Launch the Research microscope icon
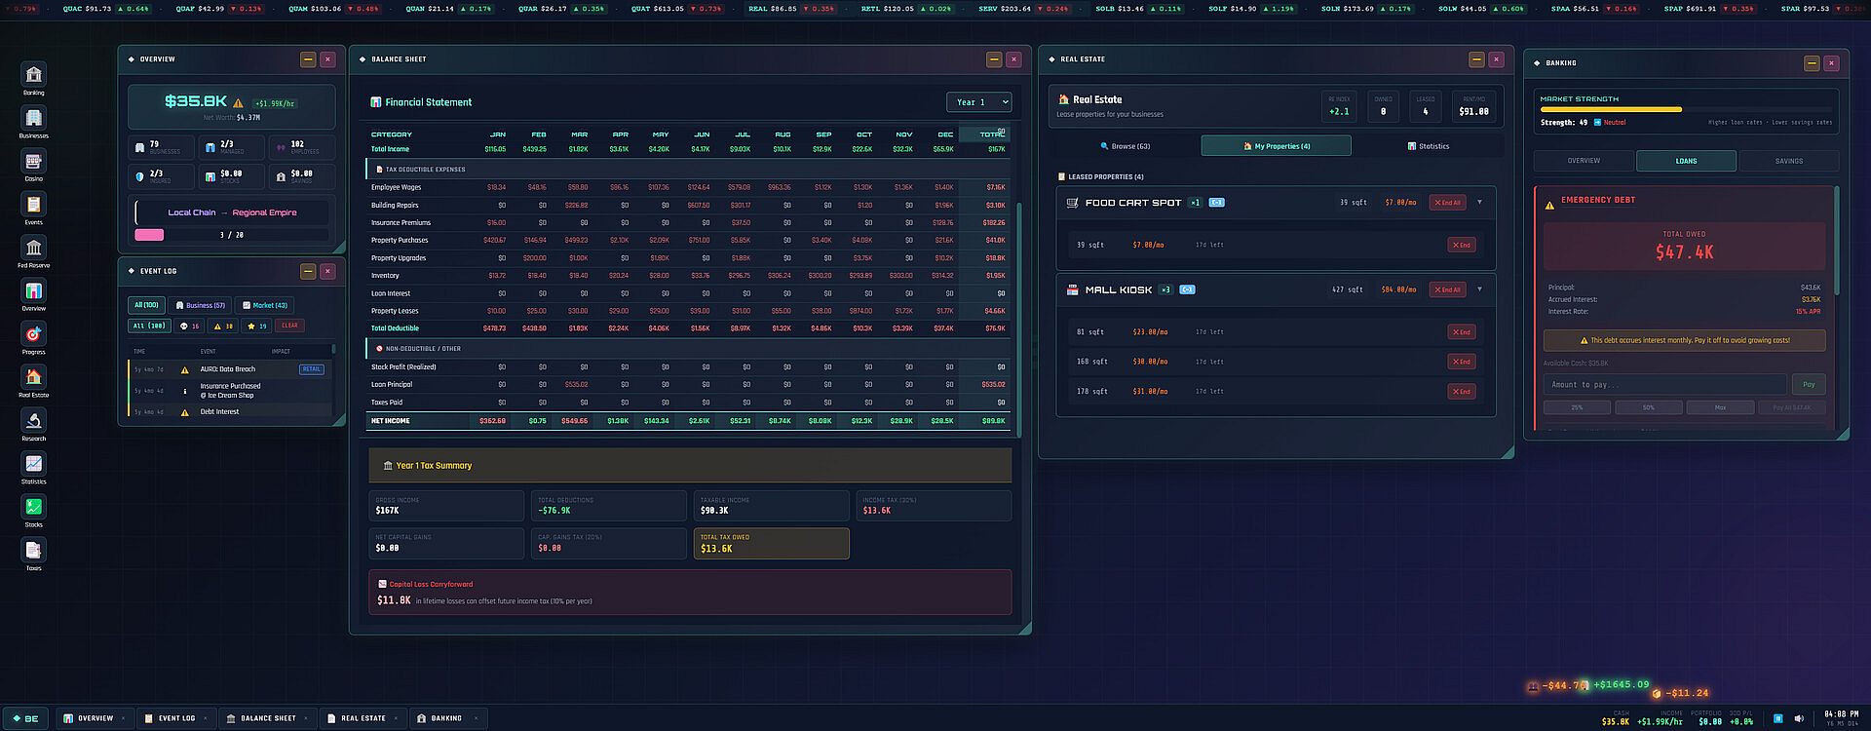Image resolution: width=1871 pixels, height=731 pixels. [x=33, y=421]
